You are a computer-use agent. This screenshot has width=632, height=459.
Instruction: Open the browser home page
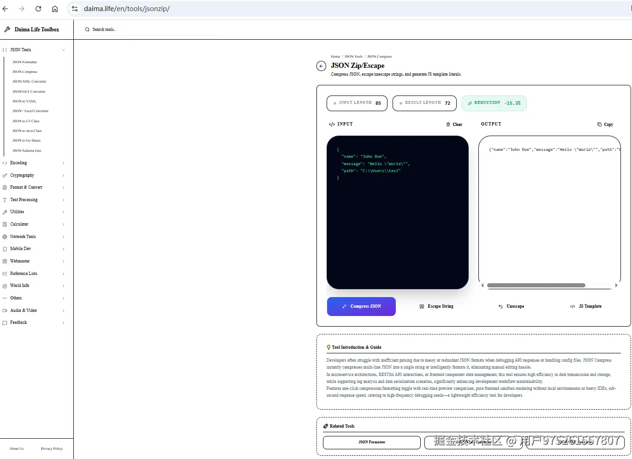tap(55, 9)
